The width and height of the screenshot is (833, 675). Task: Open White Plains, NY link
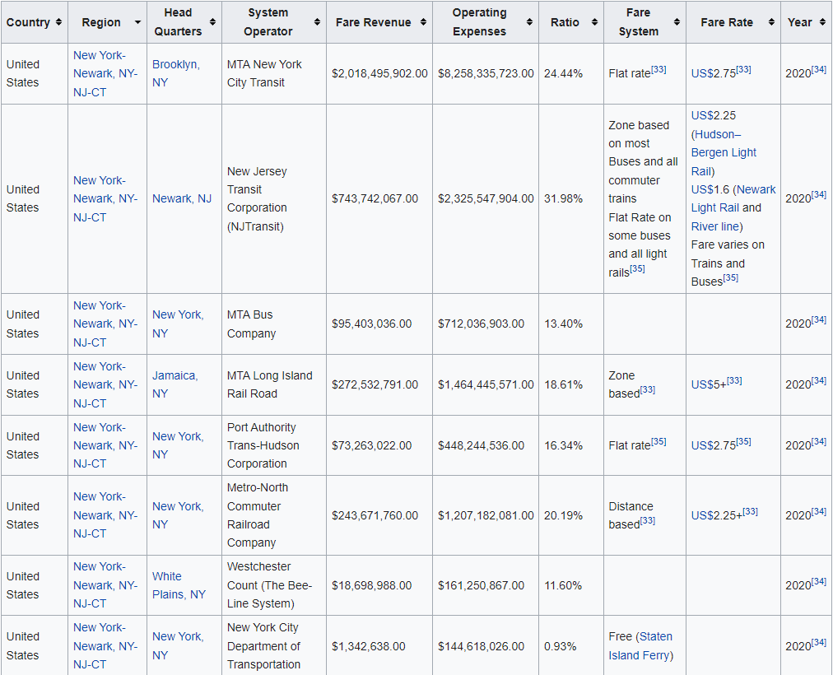[179, 585]
